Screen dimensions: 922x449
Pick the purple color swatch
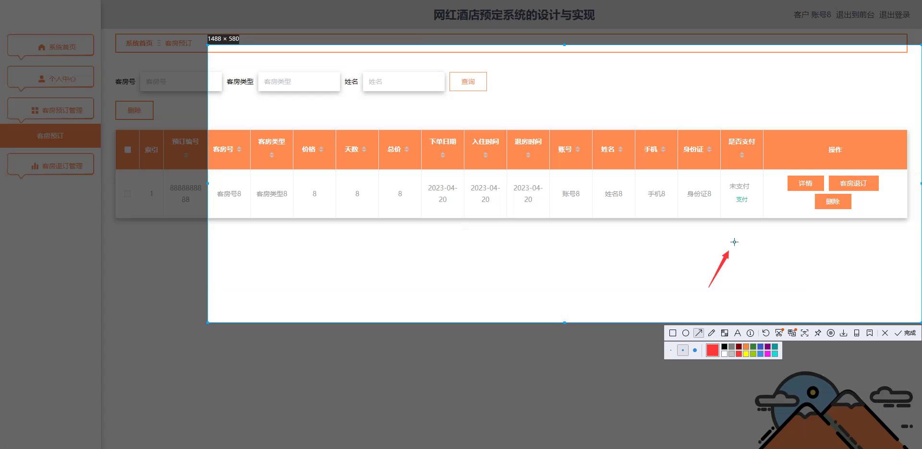(767, 346)
